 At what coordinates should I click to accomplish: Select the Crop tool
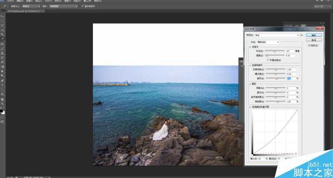2,35
